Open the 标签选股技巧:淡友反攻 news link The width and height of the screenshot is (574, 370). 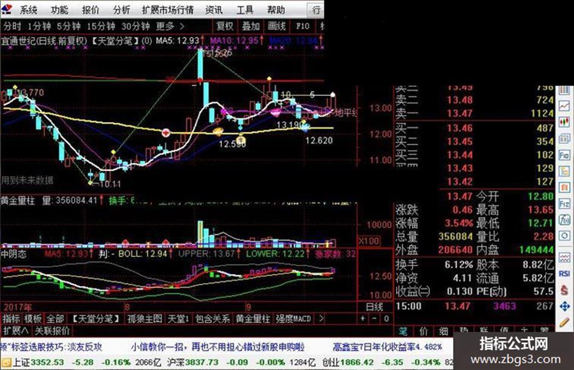(52, 346)
